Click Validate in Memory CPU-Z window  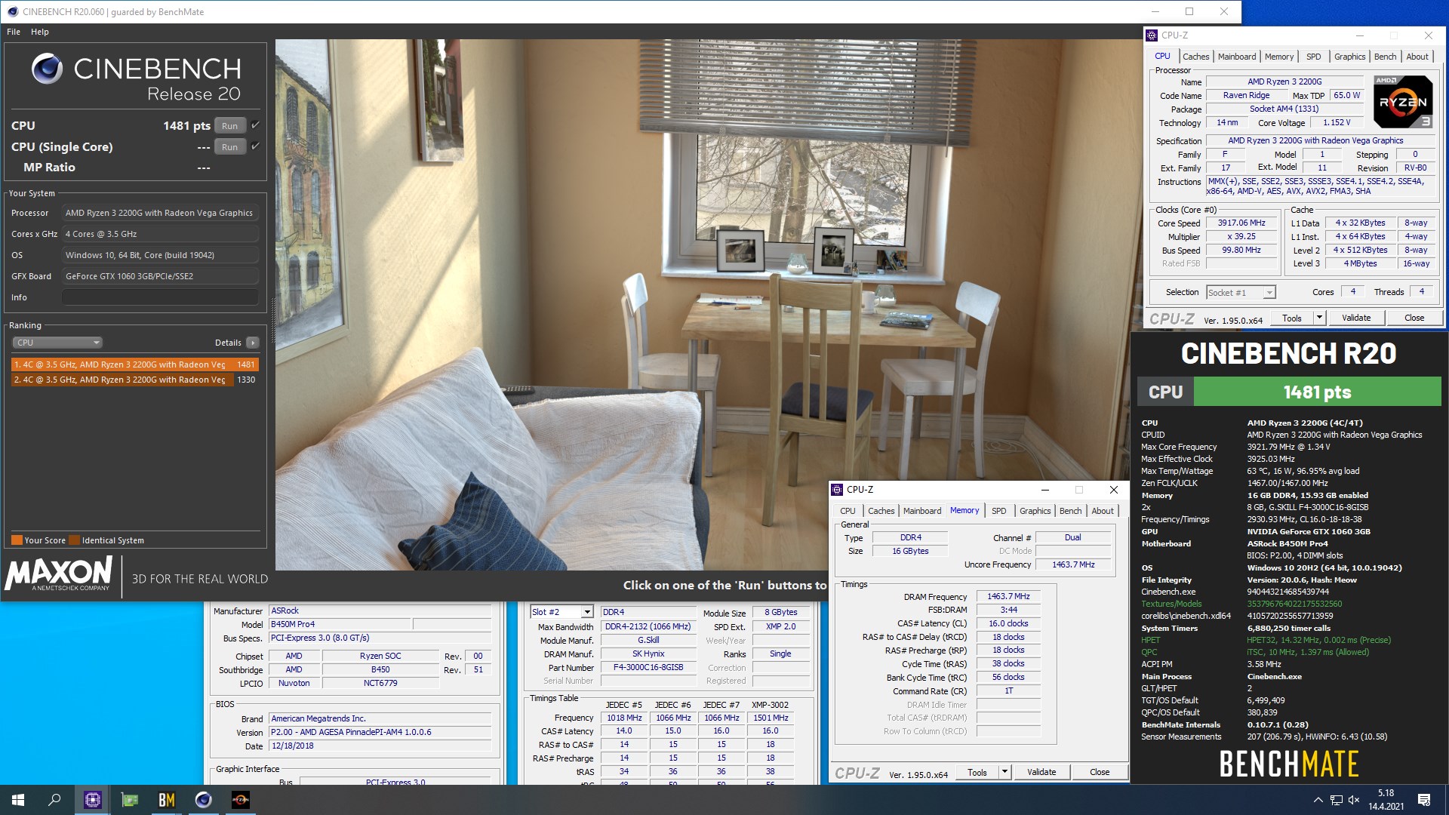[1041, 772]
